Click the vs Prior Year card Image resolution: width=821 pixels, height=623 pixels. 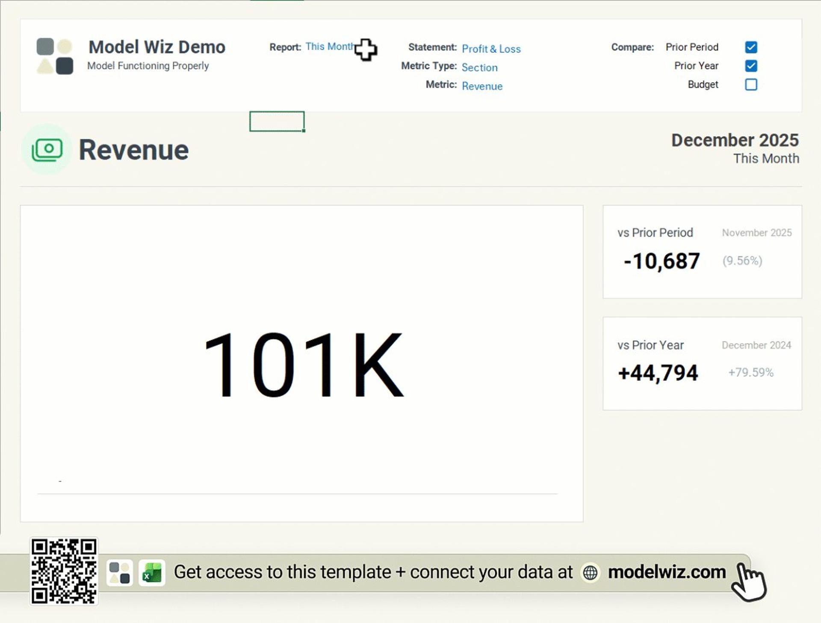(x=702, y=363)
